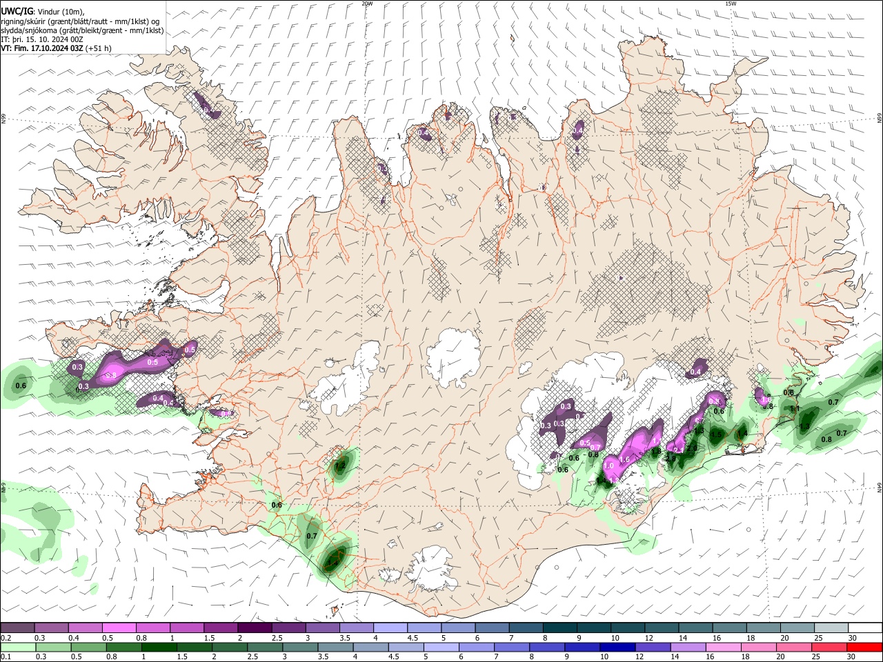Click the 'IT: þri. 15. 10. 2024 00Z' line

(x=42, y=39)
